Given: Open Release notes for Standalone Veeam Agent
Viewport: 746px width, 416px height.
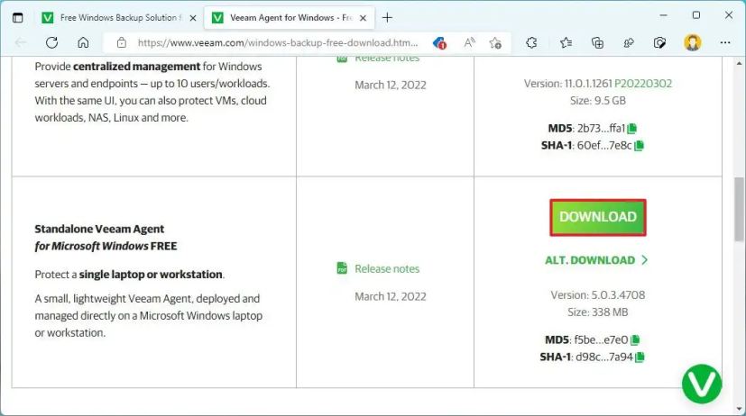Looking at the screenshot, I should pos(387,269).
